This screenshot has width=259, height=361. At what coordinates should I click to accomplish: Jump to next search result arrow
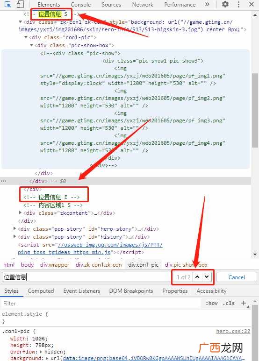(x=207, y=277)
